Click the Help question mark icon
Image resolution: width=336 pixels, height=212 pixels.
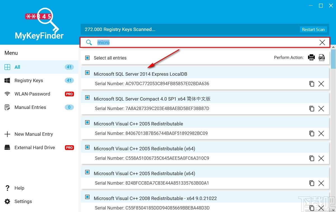pyautogui.click(x=8, y=188)
